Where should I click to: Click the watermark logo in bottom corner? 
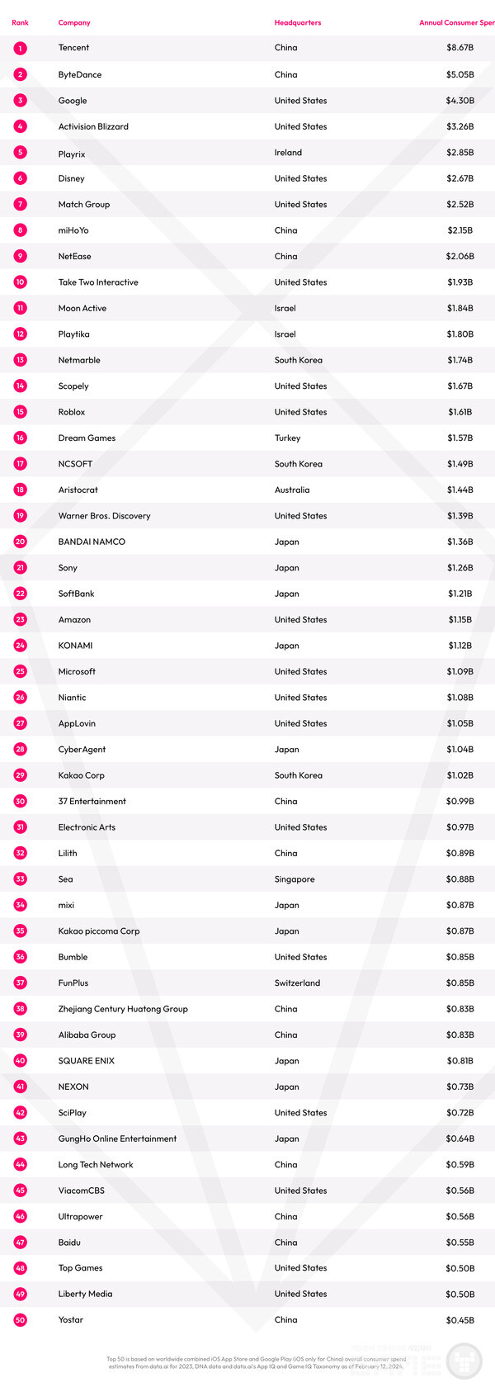coord(464,1362)
